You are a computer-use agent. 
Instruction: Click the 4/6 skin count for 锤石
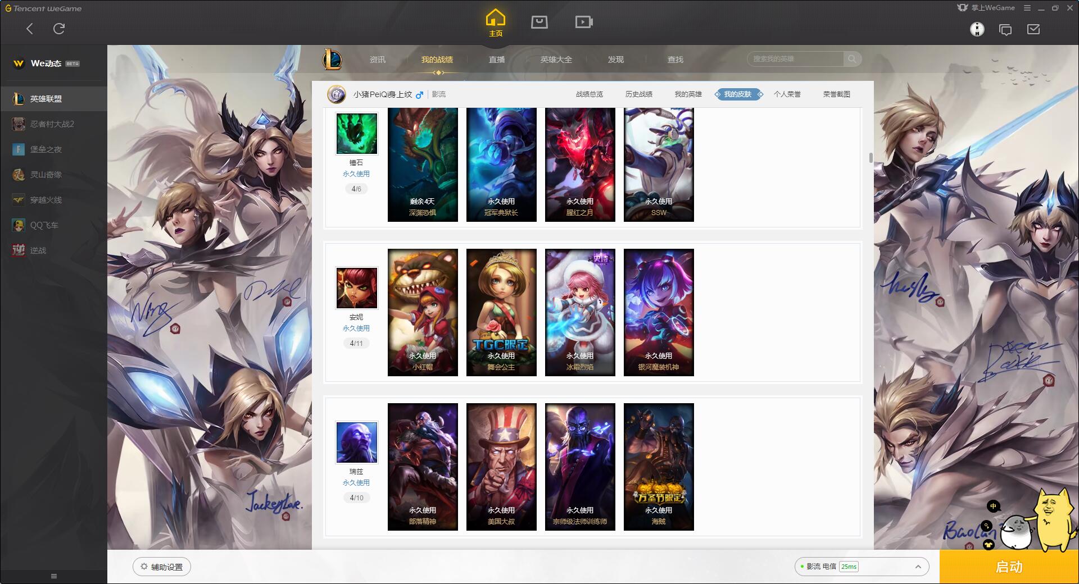pyautogui.click(x=356, y=189)
